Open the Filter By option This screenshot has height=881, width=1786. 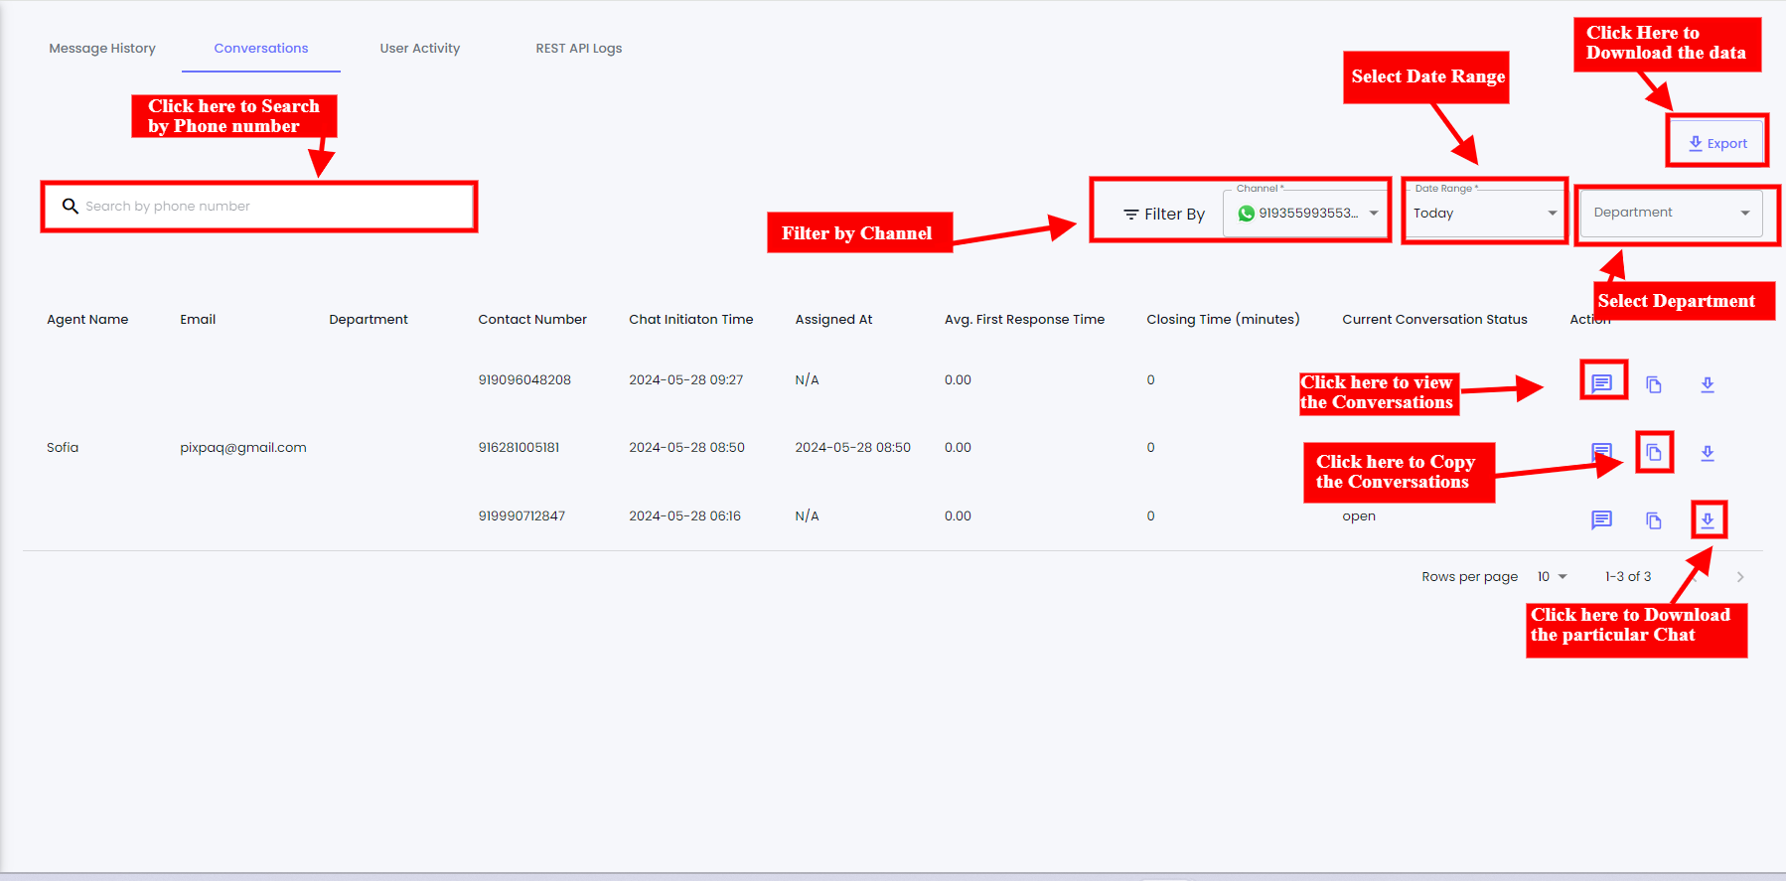tap(1163, 214)
